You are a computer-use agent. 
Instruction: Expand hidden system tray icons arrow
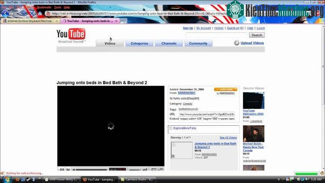(279, 179)
